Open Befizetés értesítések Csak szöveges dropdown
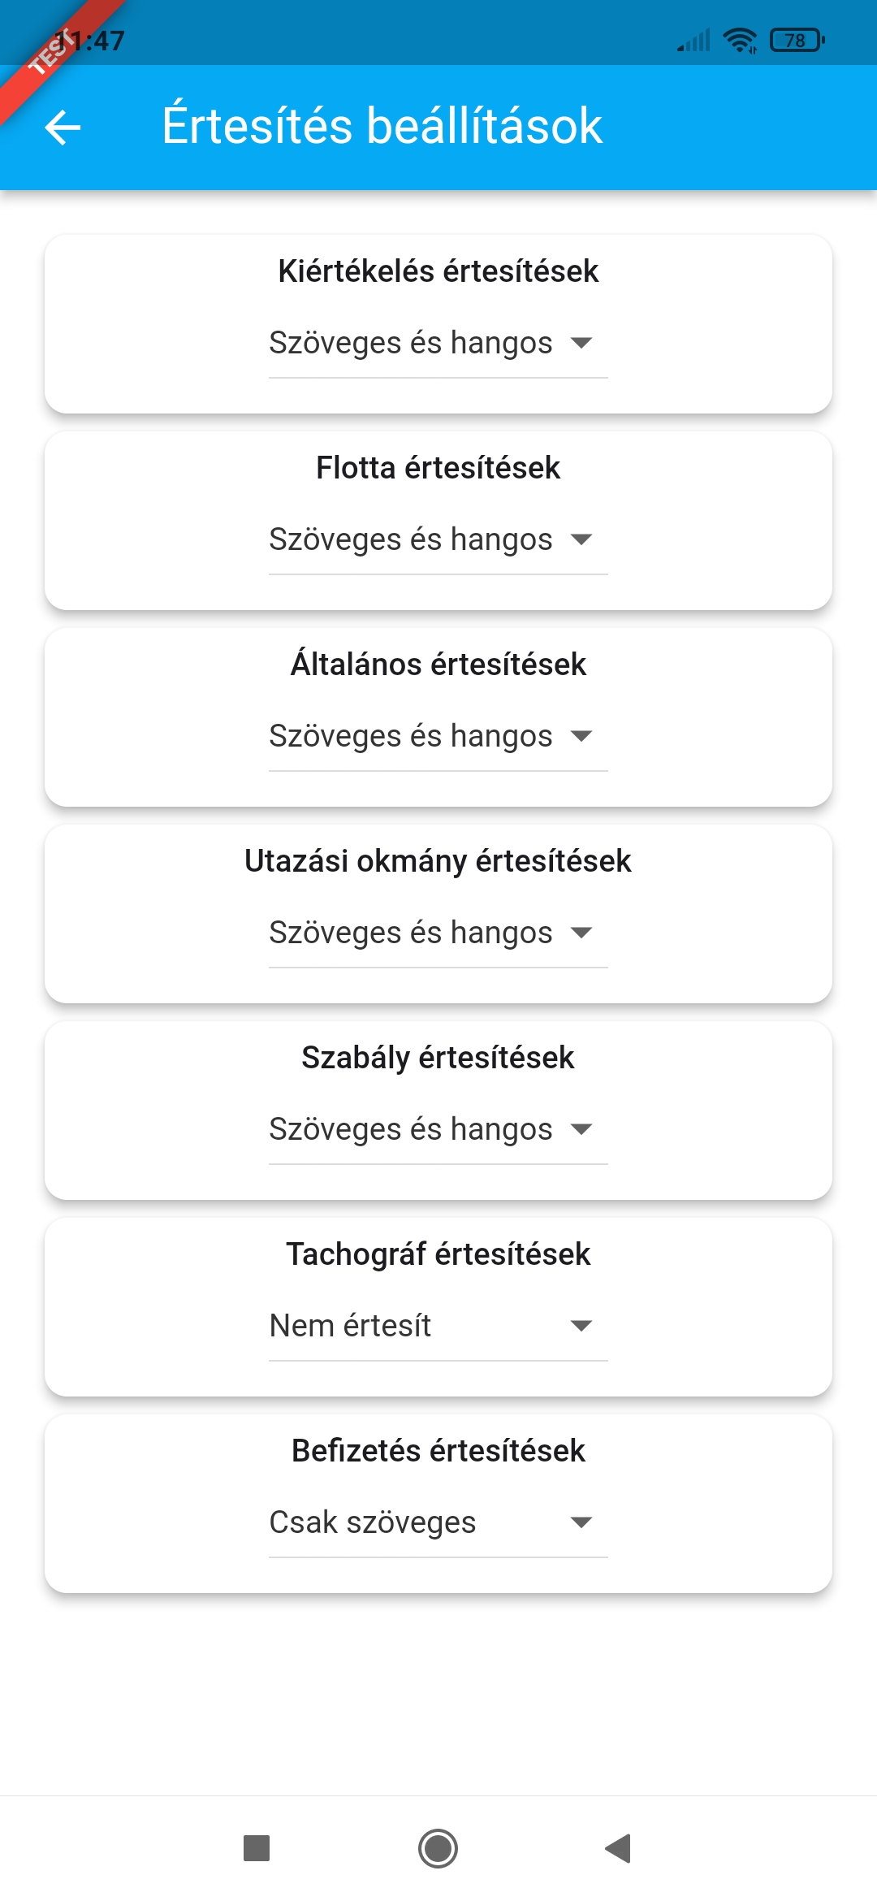 [x=438, y=1523]
